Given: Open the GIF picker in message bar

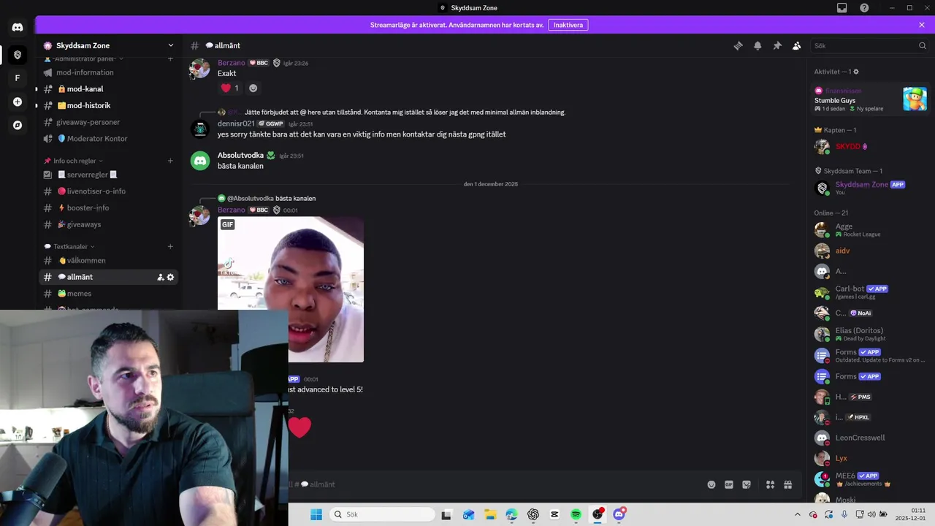Looking at the screenshot, I should 729,484.
